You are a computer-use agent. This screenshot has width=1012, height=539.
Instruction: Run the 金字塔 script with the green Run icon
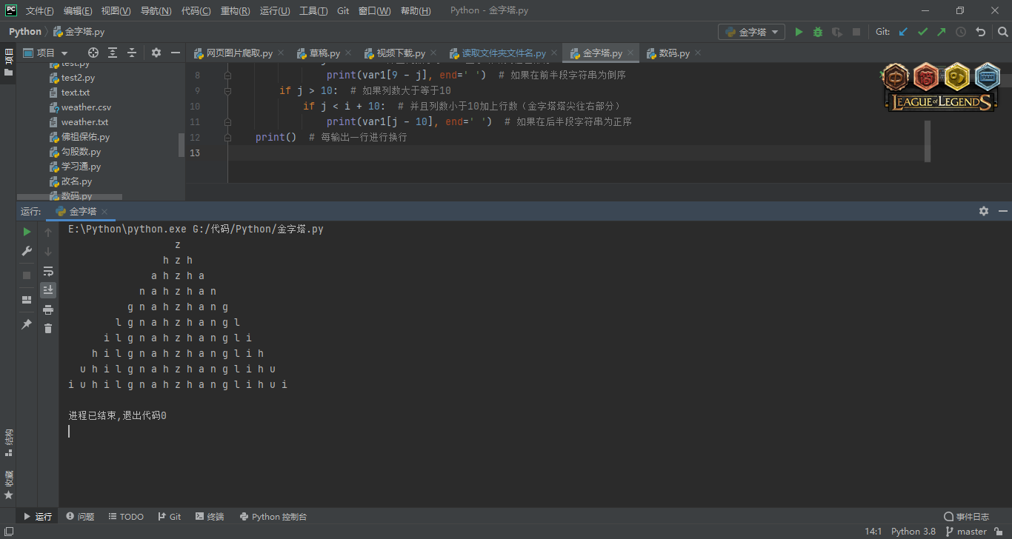[799, 32]
